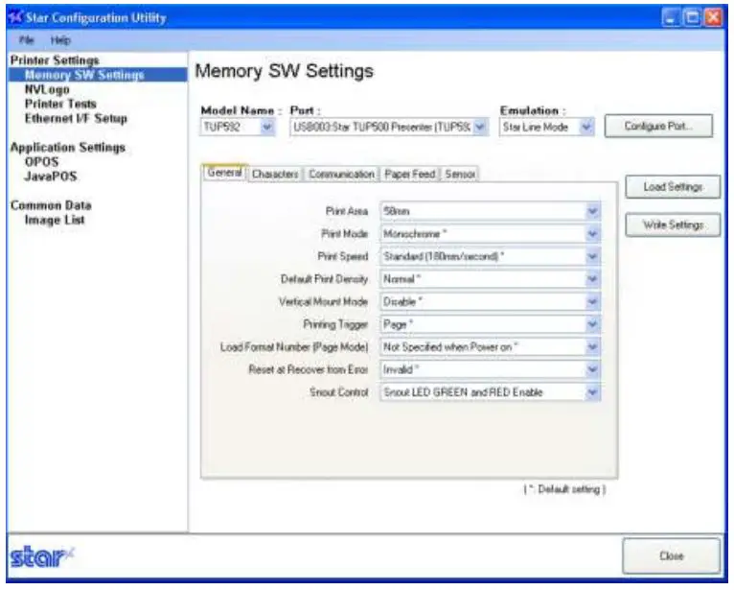This screenshot has width=734, height=590.
Task: Click the Close button at bottom
Action: (x=672, y=556)
